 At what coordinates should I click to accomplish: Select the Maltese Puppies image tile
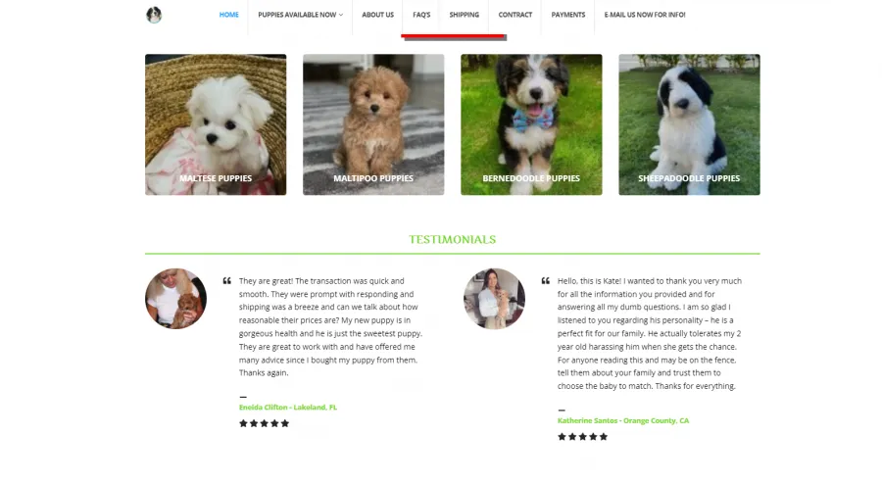click(x=216, y=124)
